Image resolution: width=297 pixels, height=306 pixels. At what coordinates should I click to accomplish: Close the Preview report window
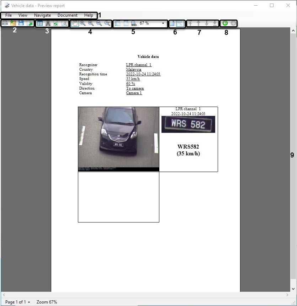pyautogui.click(x=288, y=5)
